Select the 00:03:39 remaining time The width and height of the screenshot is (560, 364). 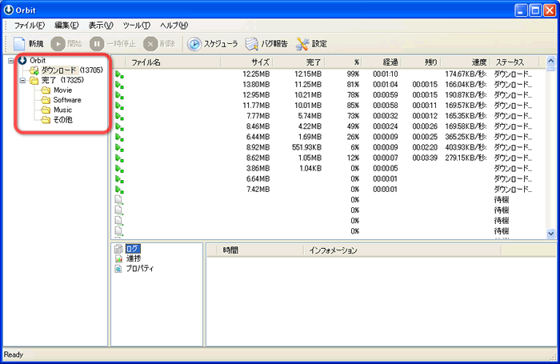(x=425, y=158)
